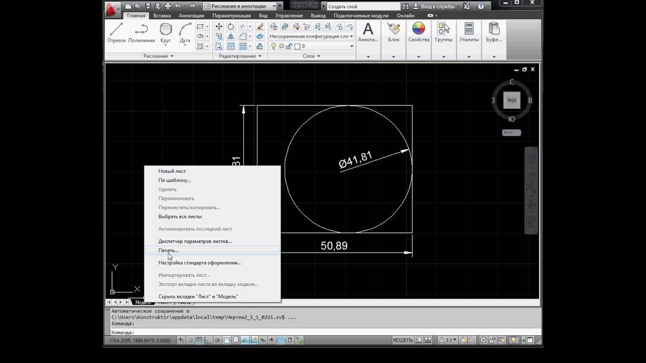The width and height of the screenshot is (646, 363).
Task: Expand the trim tool dropdown arrow
Action: click(250, 27)
